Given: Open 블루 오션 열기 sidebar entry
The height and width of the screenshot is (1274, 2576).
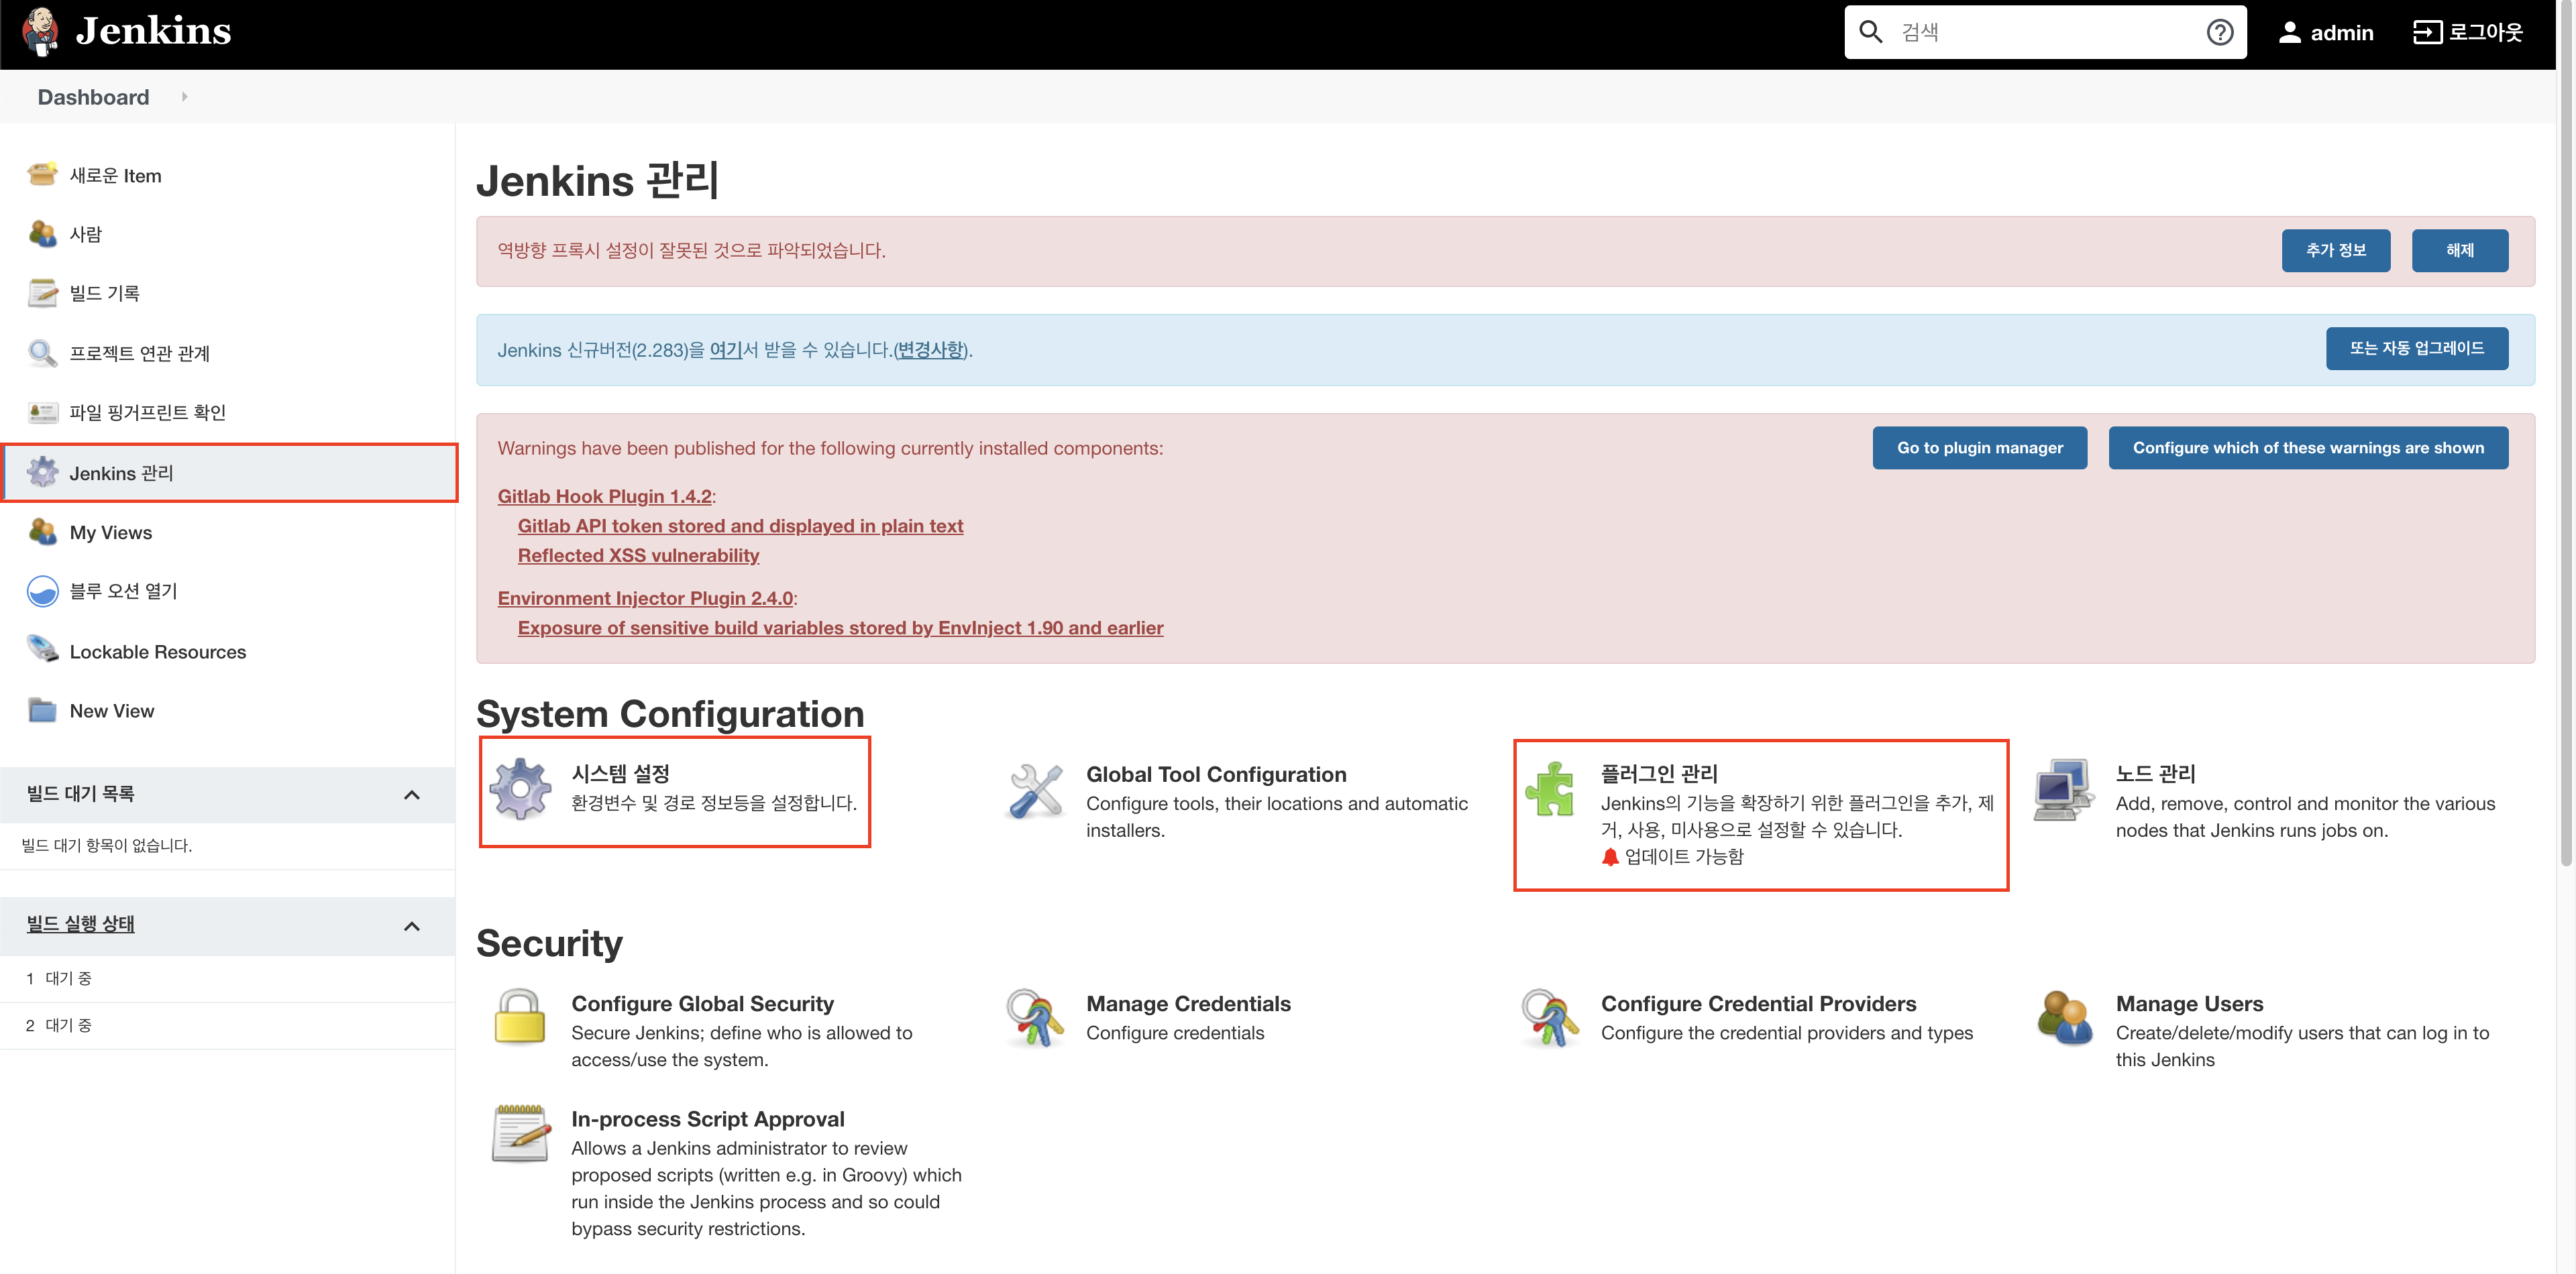Looking at the screenshot, I should pos(123,591).
